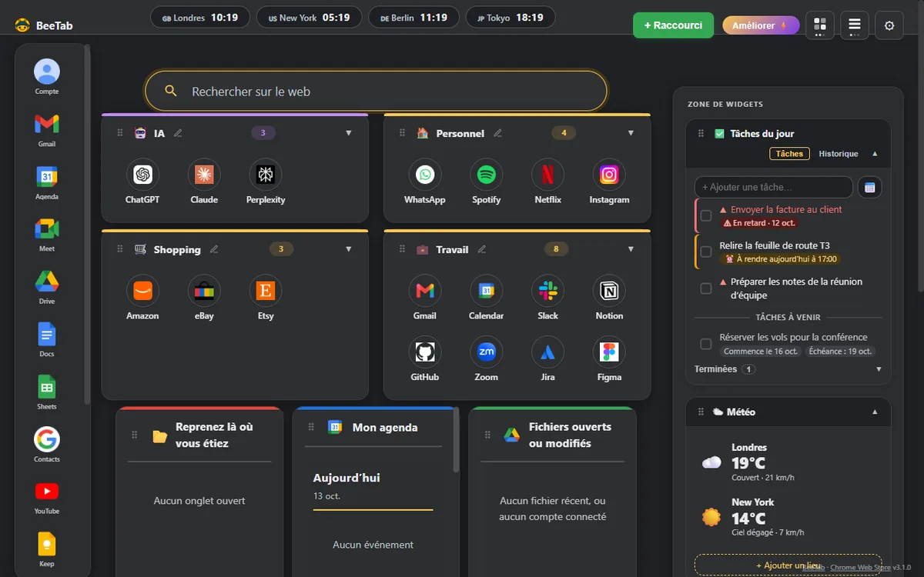Click the '+ Ajouter une tâche' field
The width and height of the screenshot is (924, 577).
[773, 187]
